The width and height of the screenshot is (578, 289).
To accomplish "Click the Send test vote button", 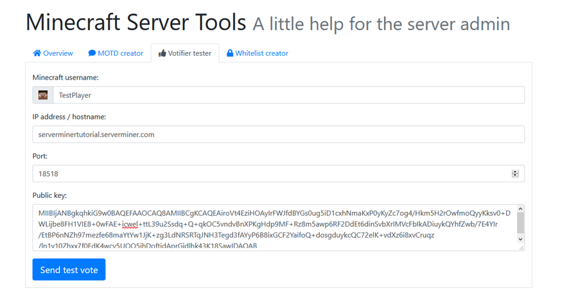I will coord(69,270).
